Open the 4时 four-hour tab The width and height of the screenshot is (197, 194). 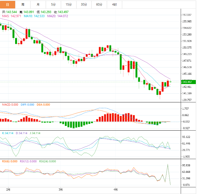[x=114, y=4]
